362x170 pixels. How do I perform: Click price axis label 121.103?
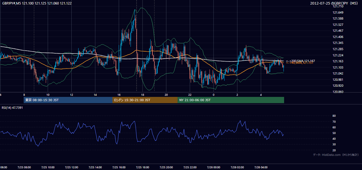pos(338,67)
